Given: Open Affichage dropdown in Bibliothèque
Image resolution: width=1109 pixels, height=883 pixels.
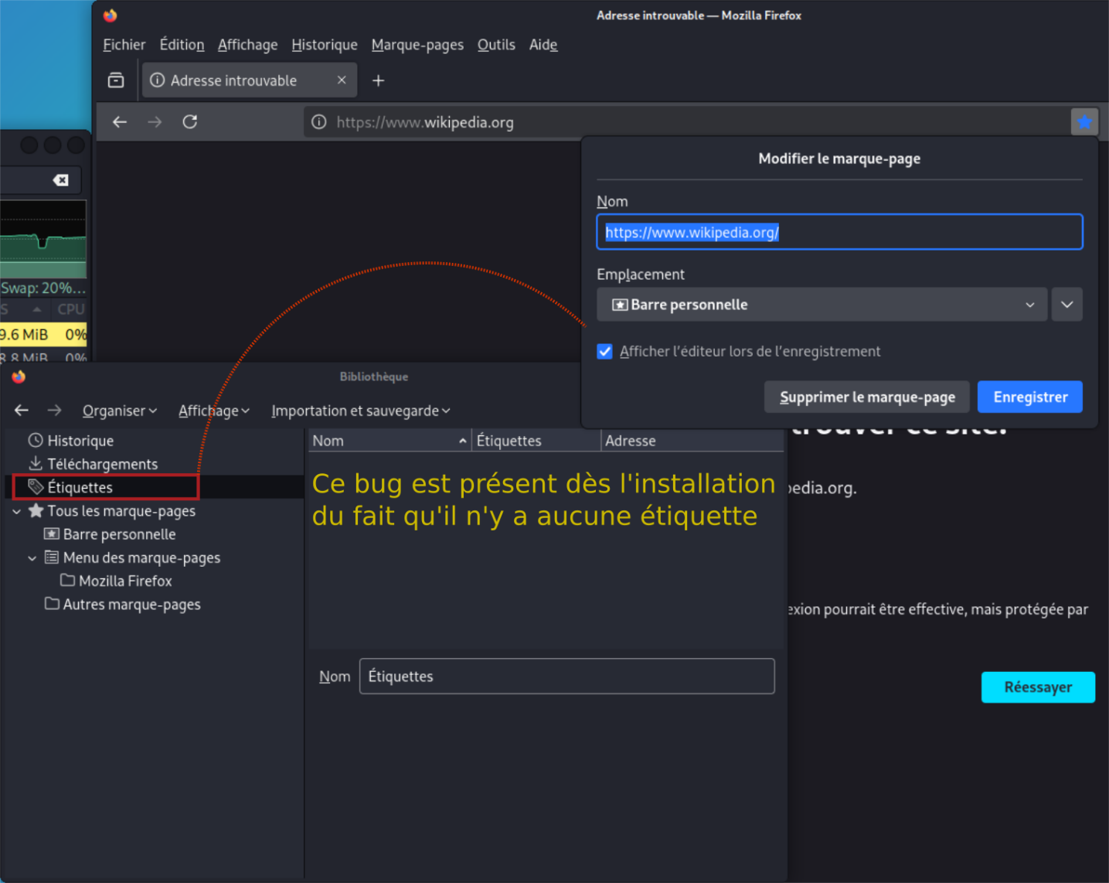Looking at the screenshot, I should pos(214,411).
